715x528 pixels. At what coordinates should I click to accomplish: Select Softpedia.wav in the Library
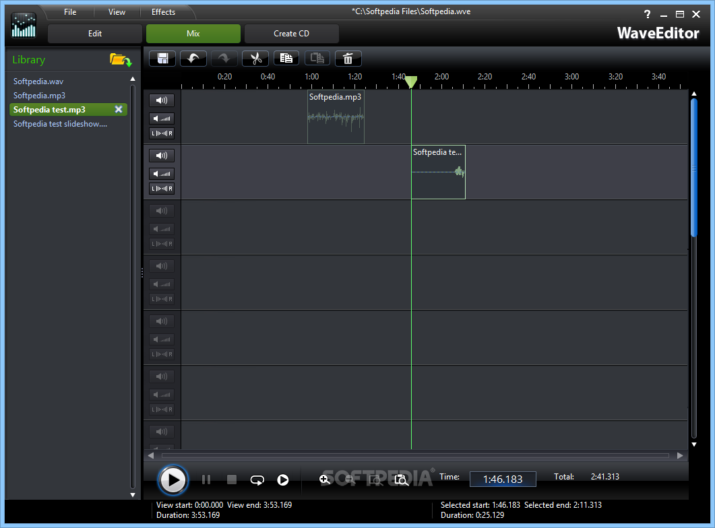(x=38, y=81)
